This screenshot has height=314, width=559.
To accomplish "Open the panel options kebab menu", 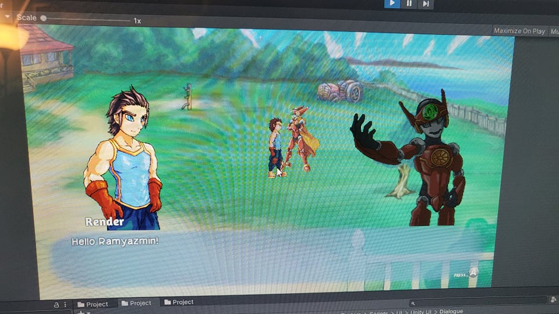I will coord(65,305).
